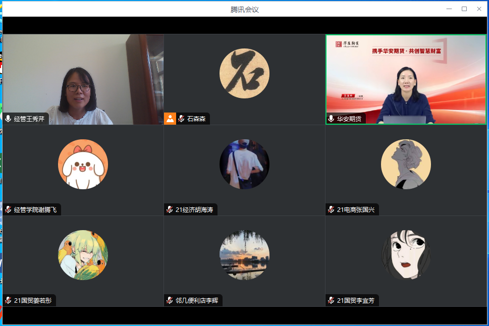Click the muted mic icon of 石森森

pyautogui.click(x=180, y=119)
